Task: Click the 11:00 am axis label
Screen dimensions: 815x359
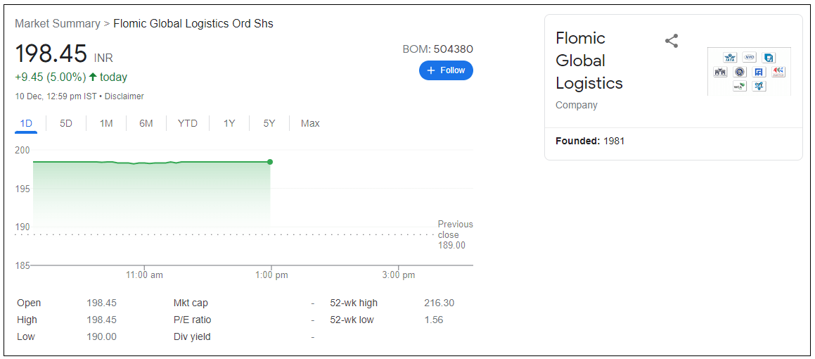Action: [x=144, y=275]
